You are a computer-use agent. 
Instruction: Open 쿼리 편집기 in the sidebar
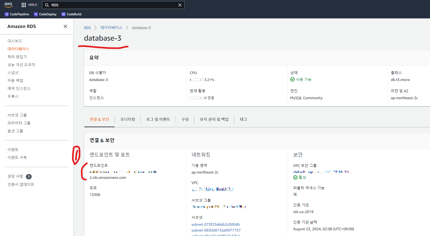point(17,57)
